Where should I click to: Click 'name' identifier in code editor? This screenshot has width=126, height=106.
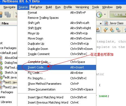click(x=103, y=96)
